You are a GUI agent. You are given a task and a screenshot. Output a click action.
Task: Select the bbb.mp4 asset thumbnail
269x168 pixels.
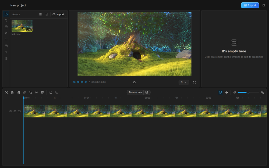pos(22,26)
